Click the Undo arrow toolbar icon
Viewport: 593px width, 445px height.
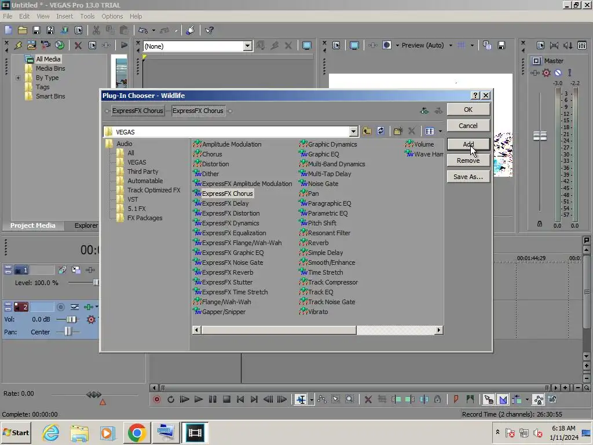143,30
